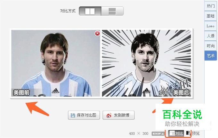Viewport: 218px width, 138px height.
Task: Click the 400 × 300 size text
Action: coord(138,134)
